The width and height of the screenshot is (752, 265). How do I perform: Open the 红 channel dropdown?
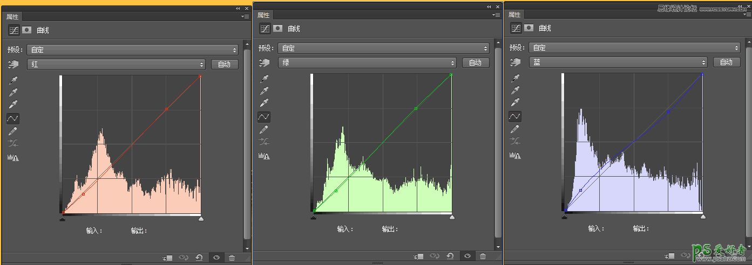coord(117,65)
